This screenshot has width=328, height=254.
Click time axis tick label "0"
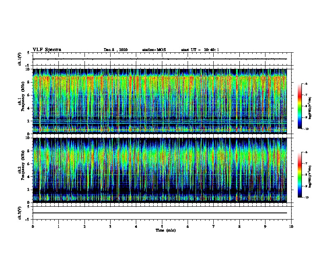33,227
